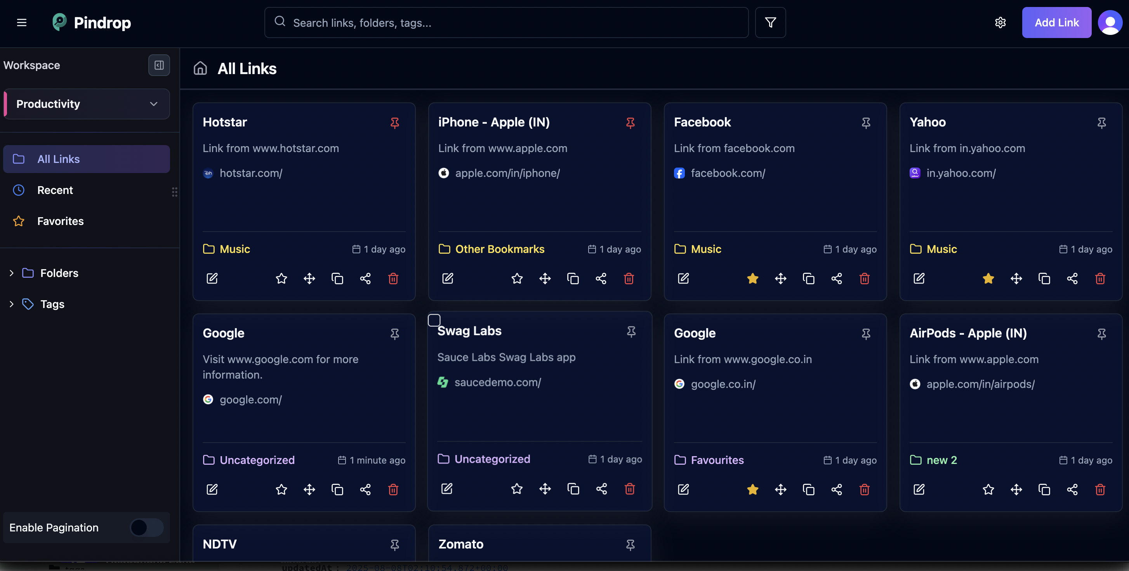Open the Productivity workspace dropdown

86,104
